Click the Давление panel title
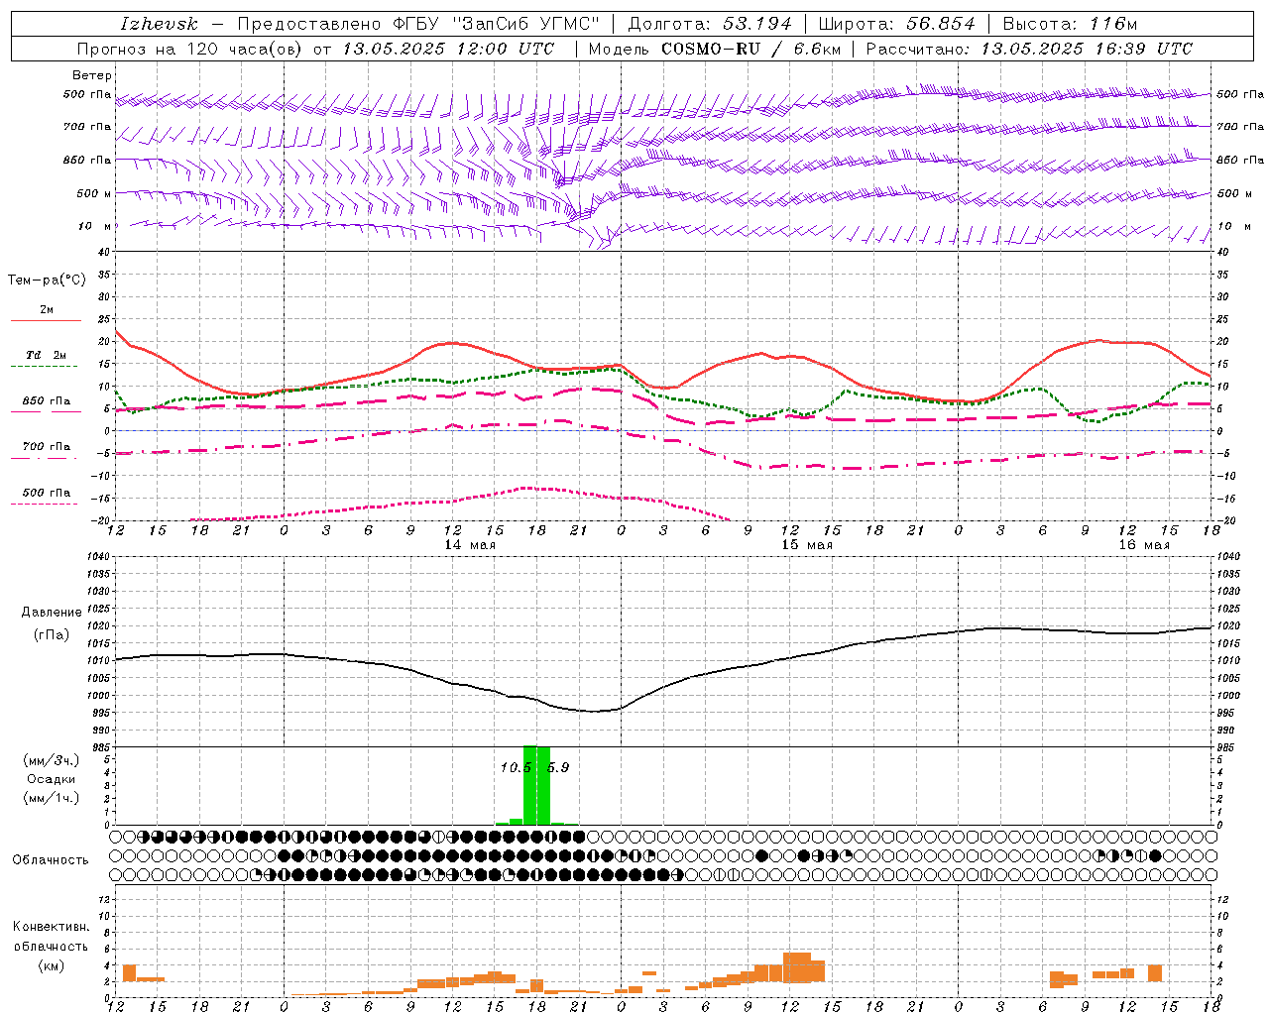 pyautogui.click(x=52, y=613)
